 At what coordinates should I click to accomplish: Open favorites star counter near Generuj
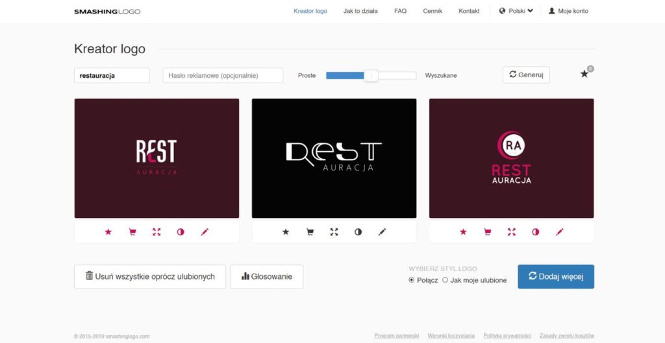click(584, 74)
